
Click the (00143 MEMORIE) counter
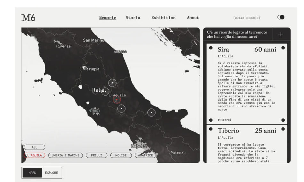click(x=247, y=18)
